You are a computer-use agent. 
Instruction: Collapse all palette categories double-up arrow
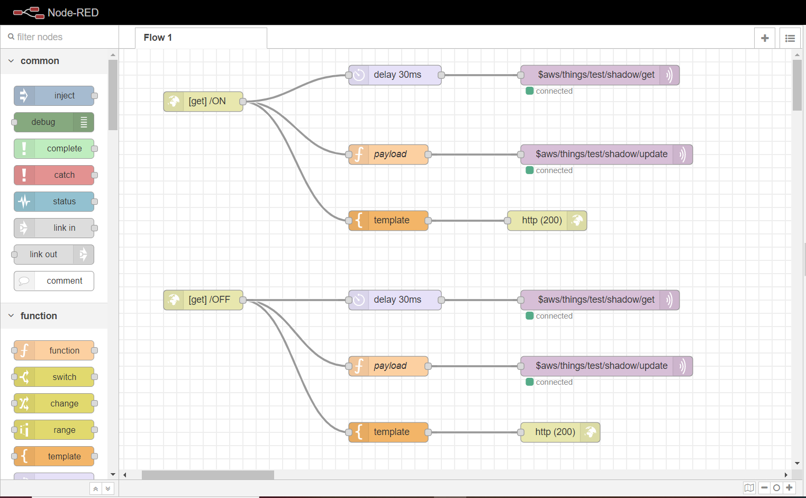click(95, 488)
